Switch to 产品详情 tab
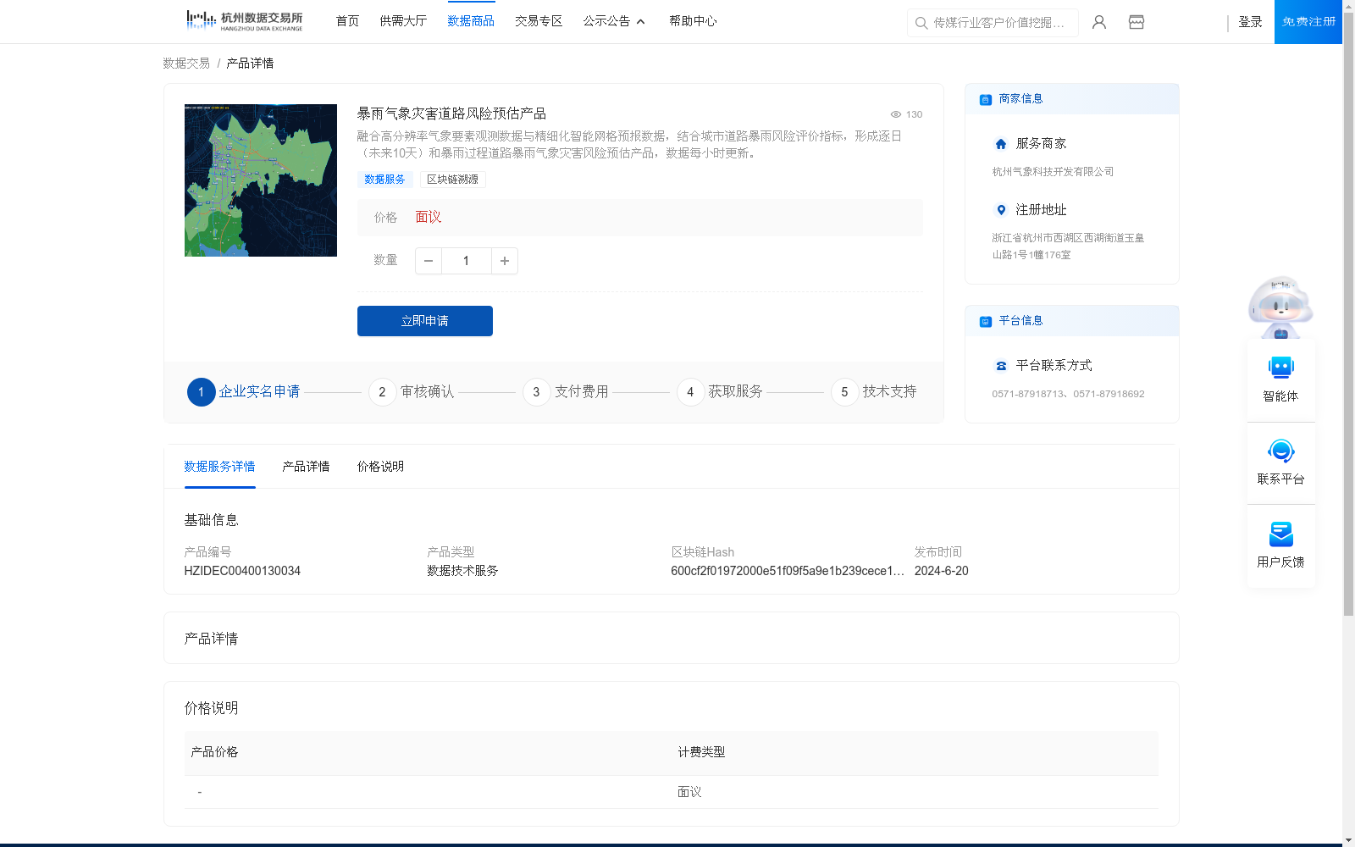 (306, 467)
